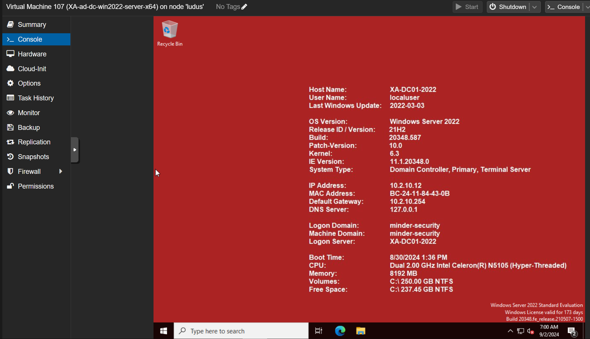Show hidden tray icons chevron
This screenshot has width=590, height=339.
tap(510, 331)
